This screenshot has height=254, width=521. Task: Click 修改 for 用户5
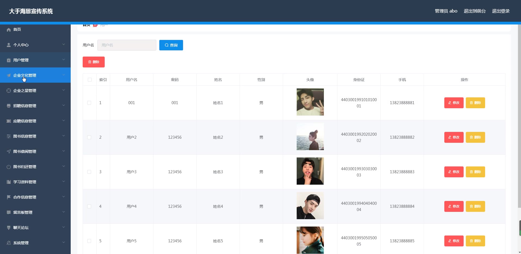pos(454,241)
